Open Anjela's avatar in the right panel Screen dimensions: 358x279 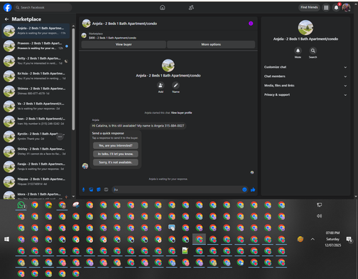306,27
